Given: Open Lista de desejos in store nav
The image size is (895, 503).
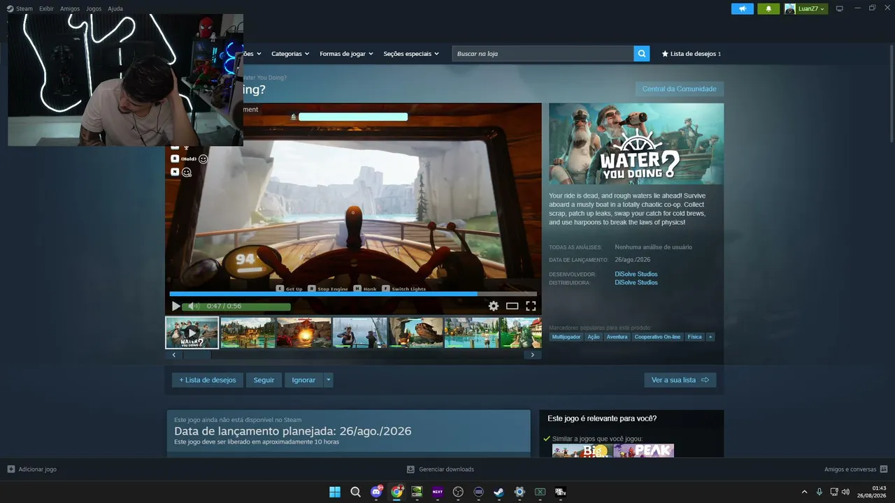Looking at the screenshot, I should [691, 54].
